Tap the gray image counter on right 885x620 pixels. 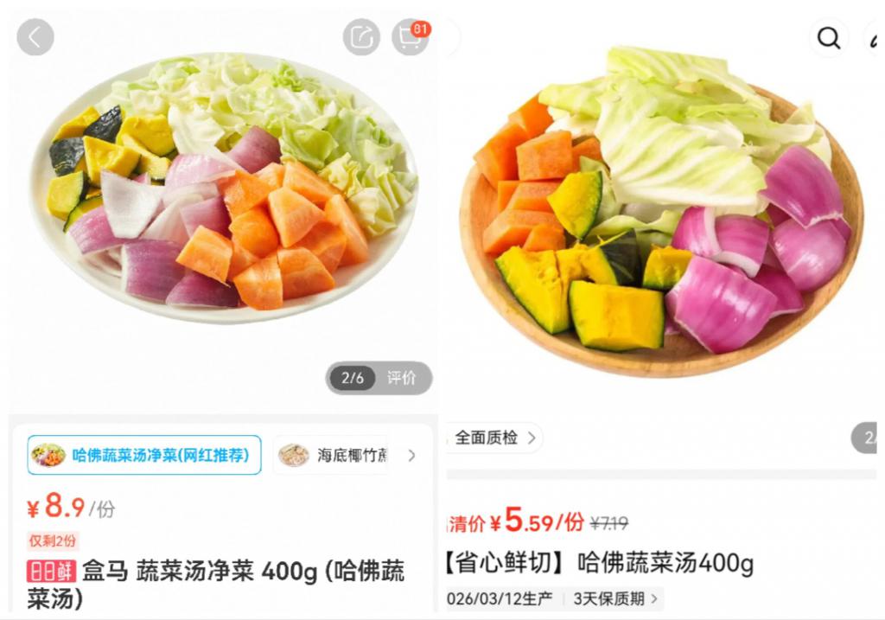click(864, 438)
